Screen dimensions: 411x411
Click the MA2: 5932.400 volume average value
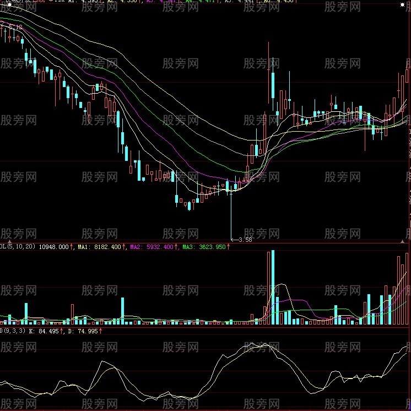(152, 247)
